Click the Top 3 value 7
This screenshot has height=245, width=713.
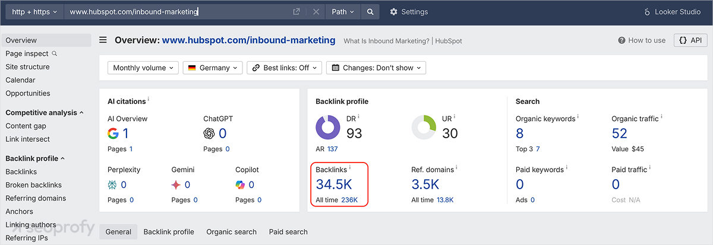pyautogui.click(x=538, y=149)
